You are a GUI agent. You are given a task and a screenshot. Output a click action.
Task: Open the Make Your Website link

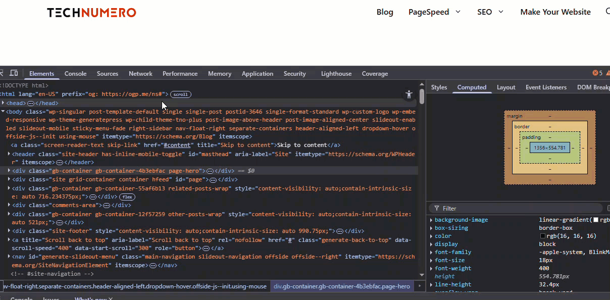coord(555,12)
